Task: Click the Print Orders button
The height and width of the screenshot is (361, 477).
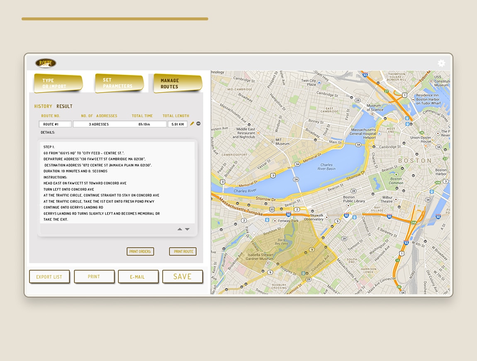Action: tap(140, 251)
